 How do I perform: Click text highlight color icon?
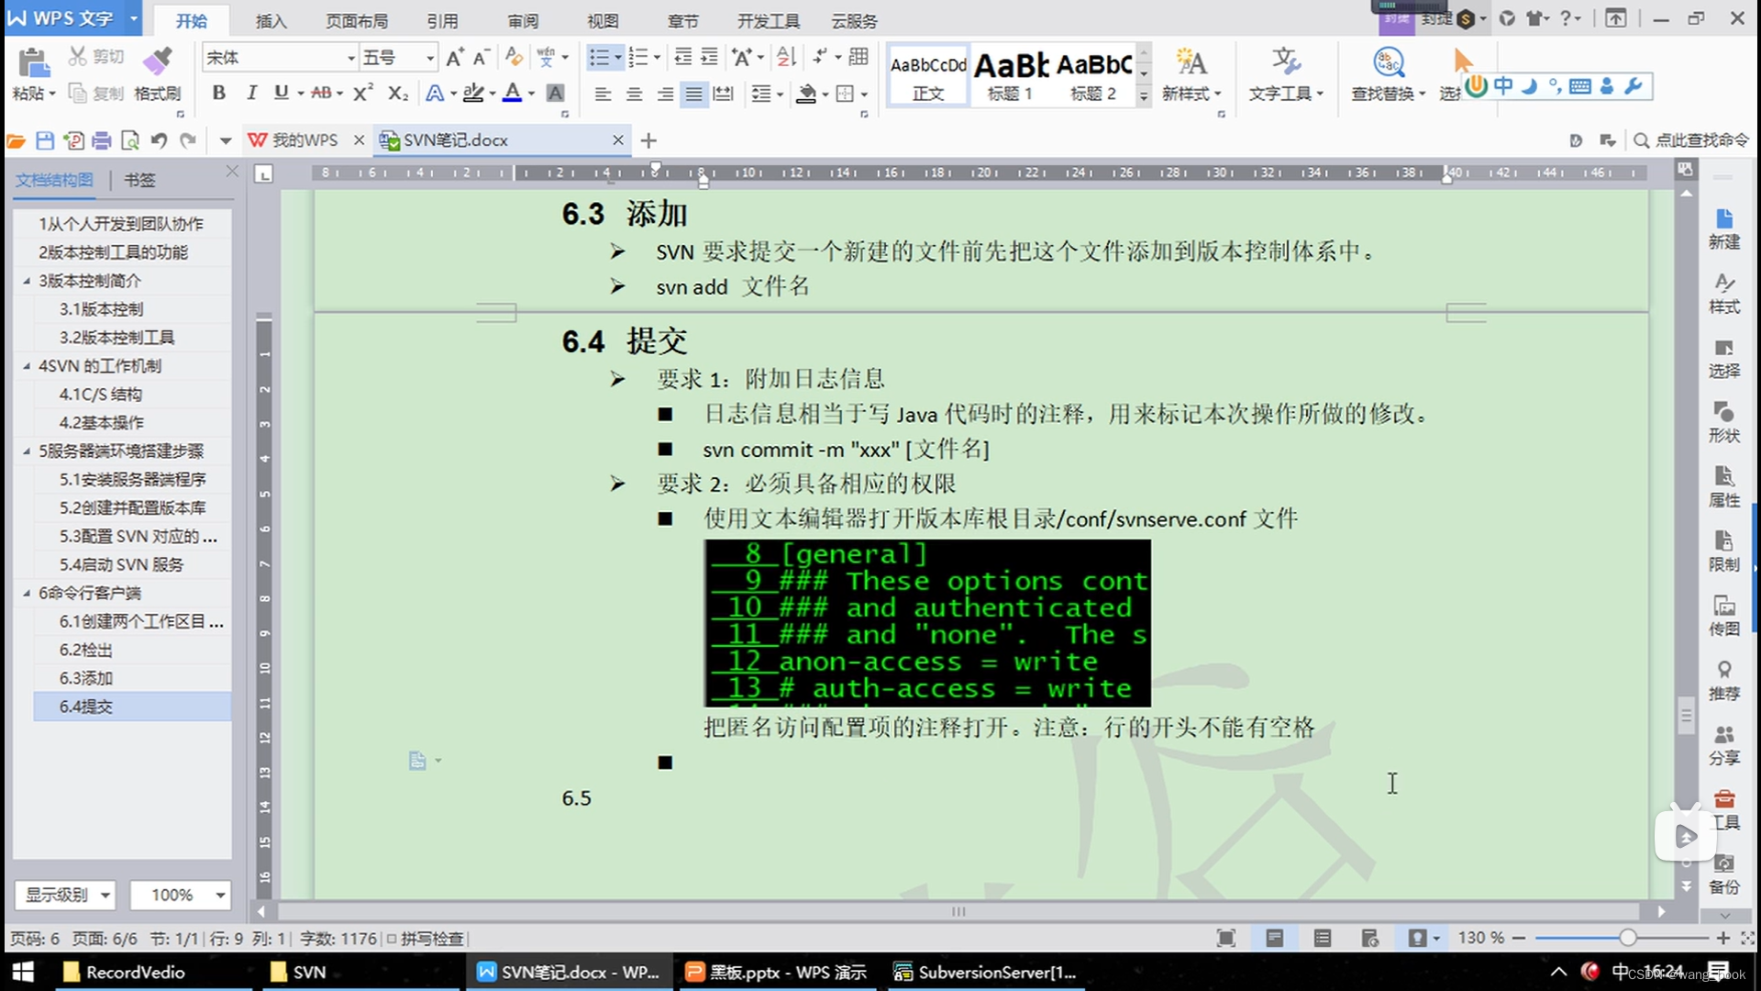pos(472,93)
